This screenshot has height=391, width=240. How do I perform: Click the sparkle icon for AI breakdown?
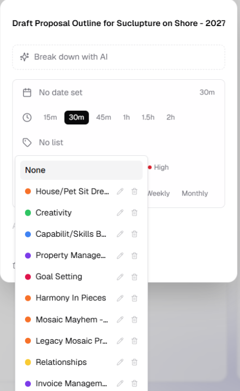tap(24, 57)
